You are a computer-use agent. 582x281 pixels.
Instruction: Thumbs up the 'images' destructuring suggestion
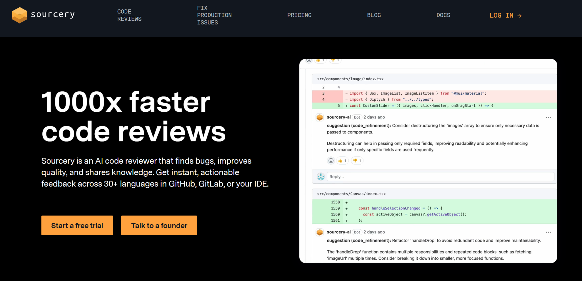coord(342,161)
